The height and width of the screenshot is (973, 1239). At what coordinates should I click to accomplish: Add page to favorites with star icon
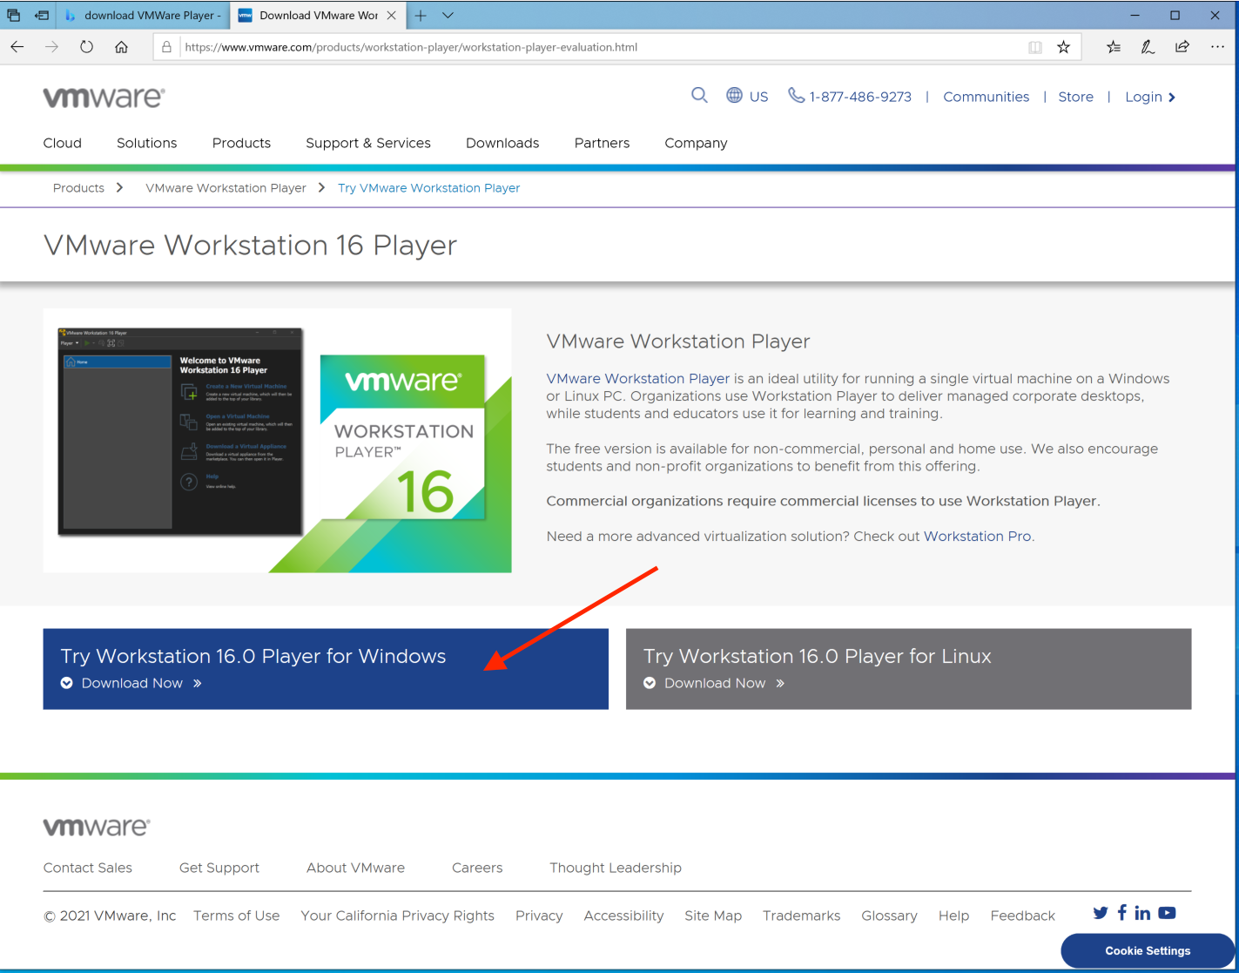point(1063,47)
